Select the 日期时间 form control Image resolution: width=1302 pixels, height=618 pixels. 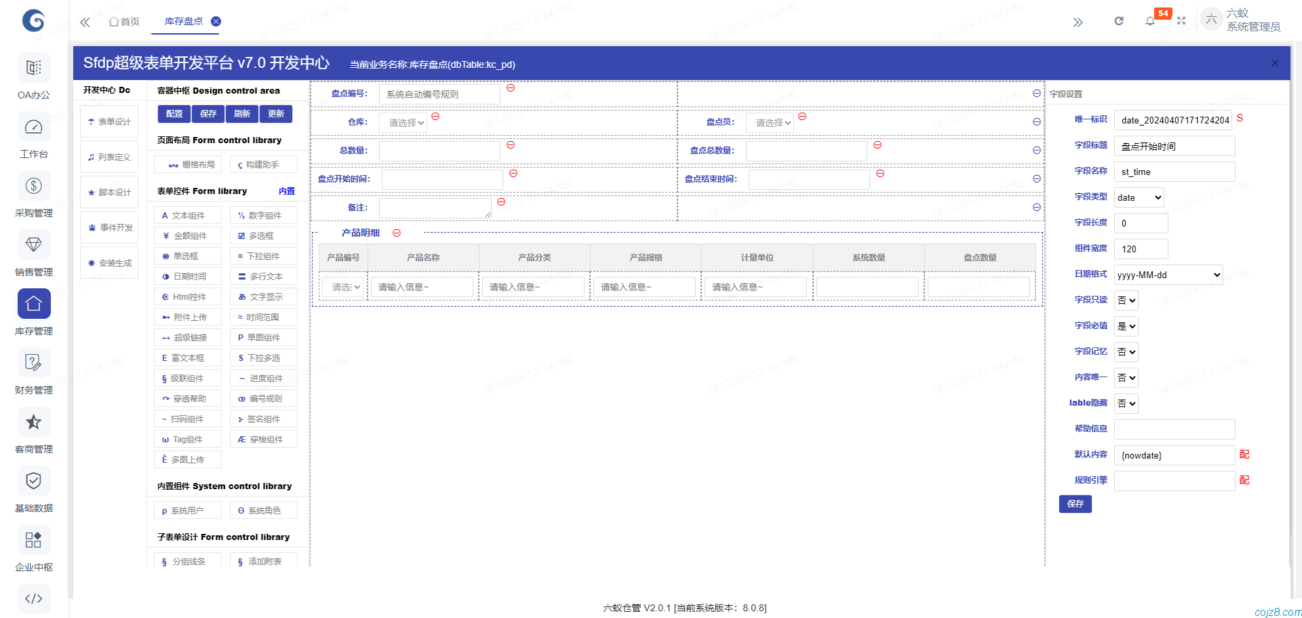pyautogui.click(x=188, y=277)
